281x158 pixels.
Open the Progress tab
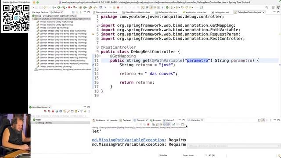pyautogui.click(x=155, y=120)
